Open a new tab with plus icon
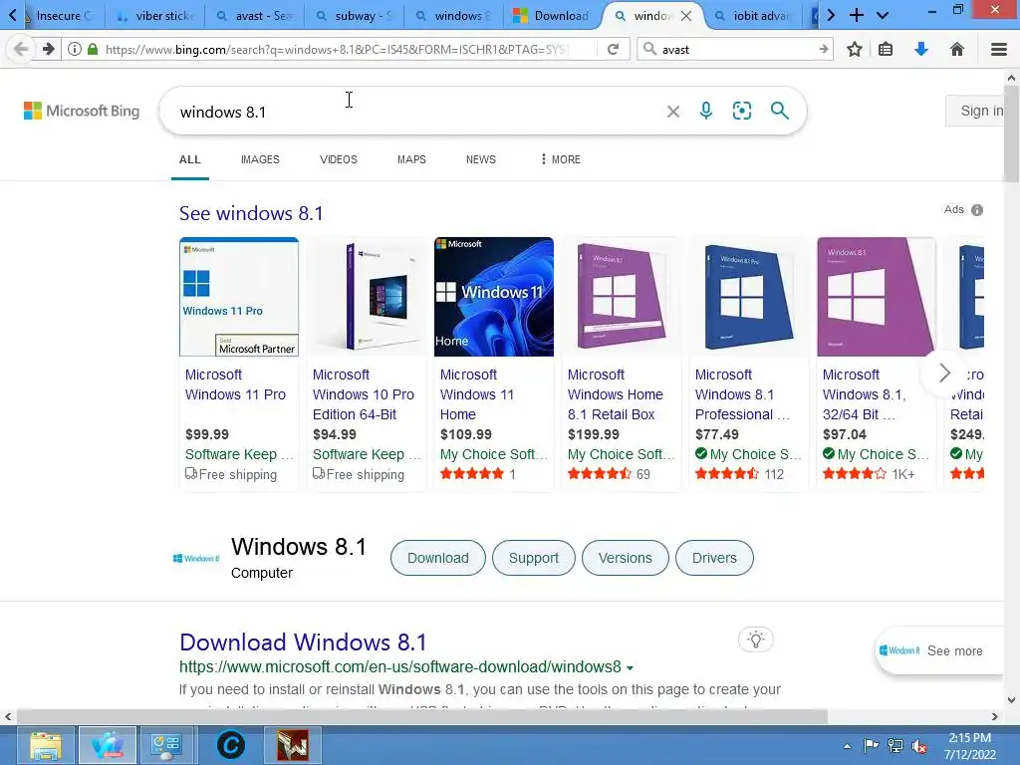Image resolution: width=1020 pixels, height=765 pixels. [x=857, y=15]
